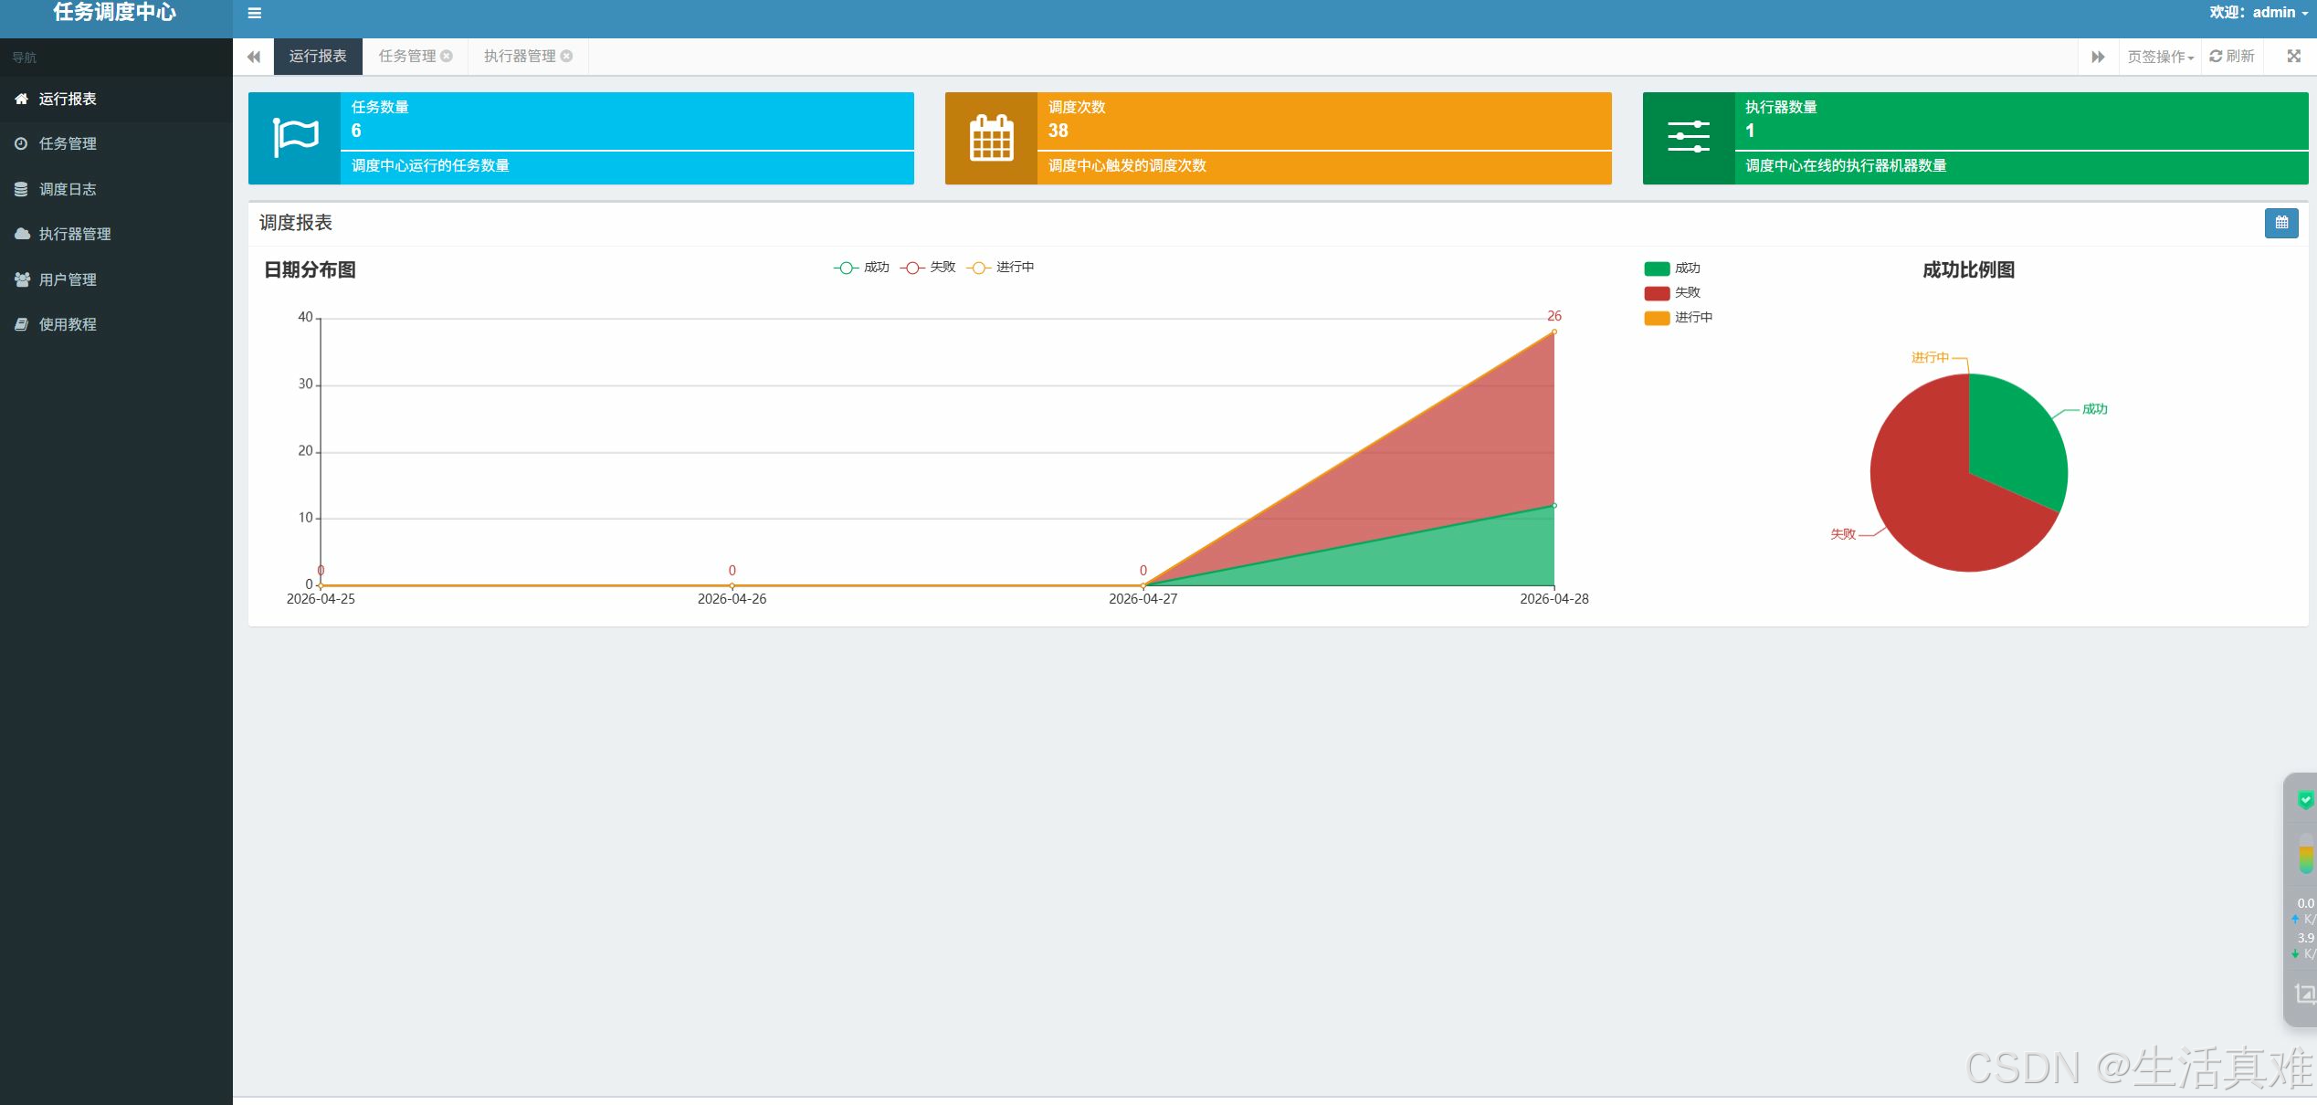Image resolution: width=2317 pixels, height=1105 pixels.
Task: Toggle 成功 series in the line chart legend
Action: pos(861,268)
